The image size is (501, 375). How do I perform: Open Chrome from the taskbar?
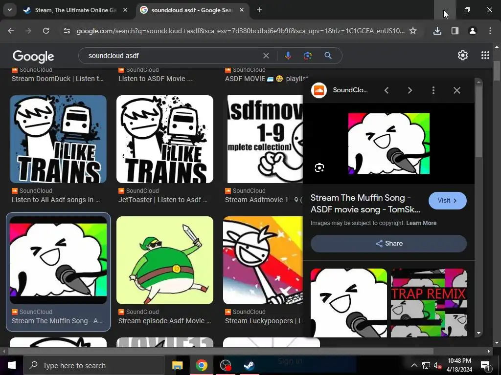click(201, 365)
